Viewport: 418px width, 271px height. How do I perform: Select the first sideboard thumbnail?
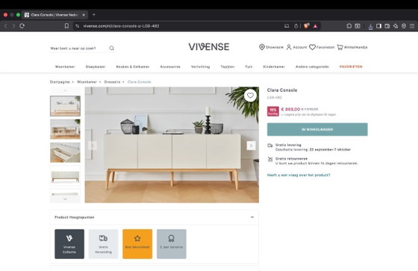(65, 106)
